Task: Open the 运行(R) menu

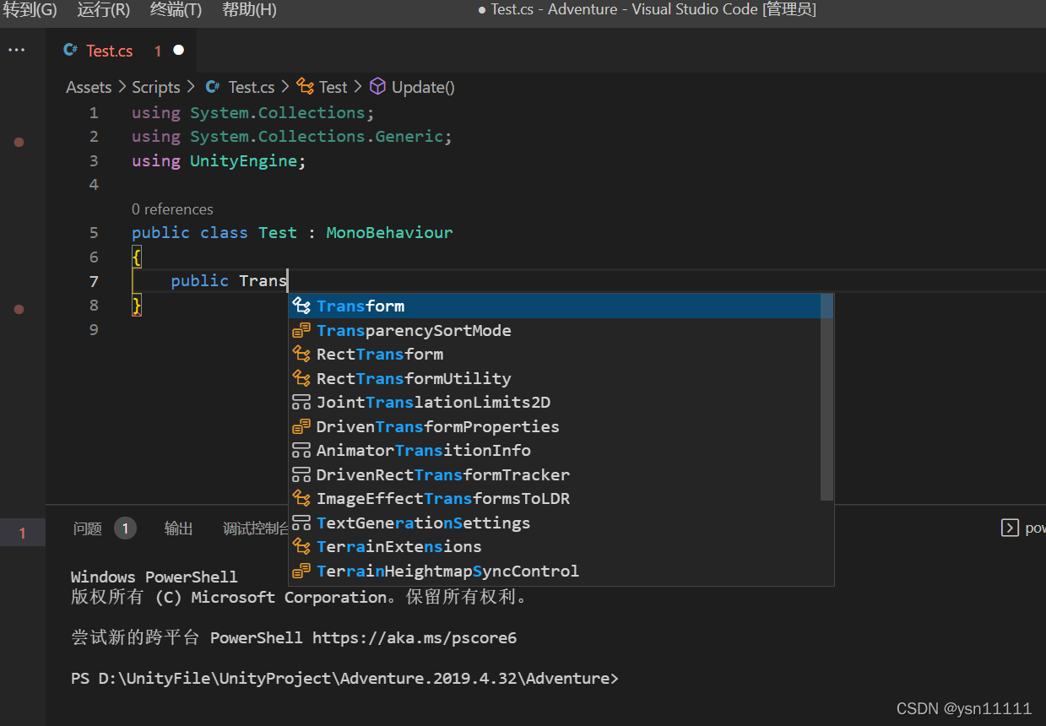Action: (x=104, y=10)
